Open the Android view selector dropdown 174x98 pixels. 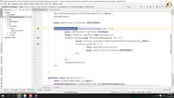coord(8,10)
